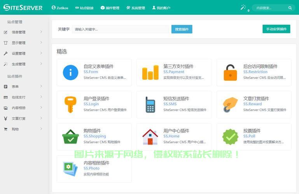This screenshot has width=299, height=194.
Task: Click the 显示管理 shirt icon
Action: (6, 43)
